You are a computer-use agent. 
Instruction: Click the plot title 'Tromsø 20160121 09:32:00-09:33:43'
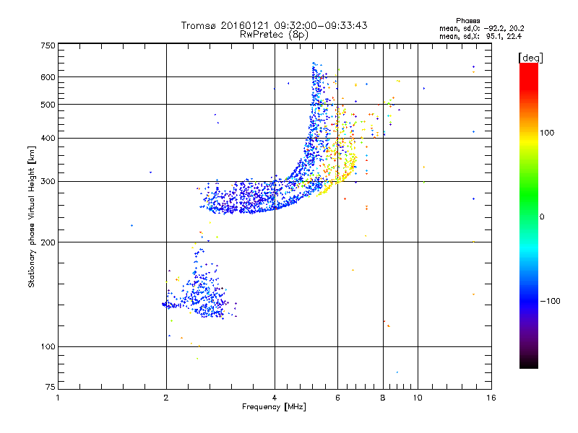click(x=274, y=25)
